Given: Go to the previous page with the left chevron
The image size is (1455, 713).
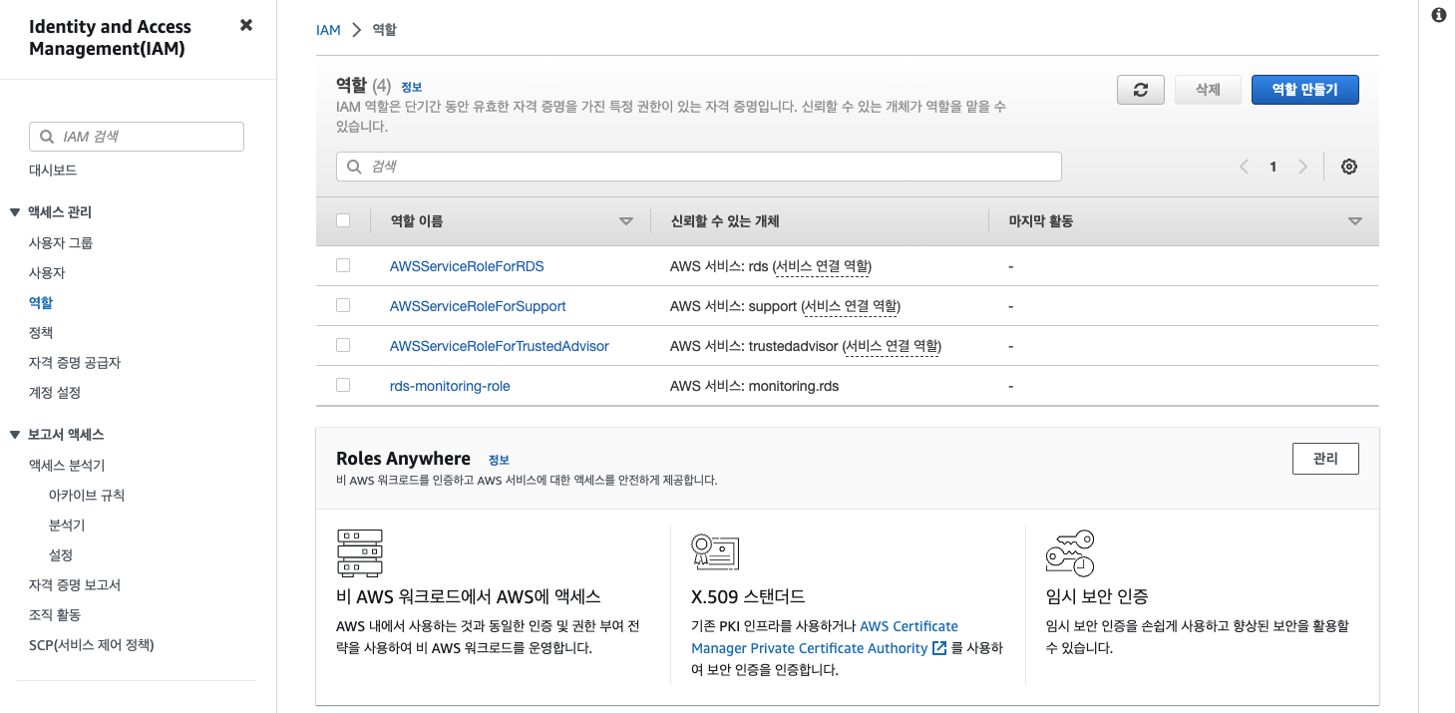Looking at the screenshot, I should pos(1244,167).
